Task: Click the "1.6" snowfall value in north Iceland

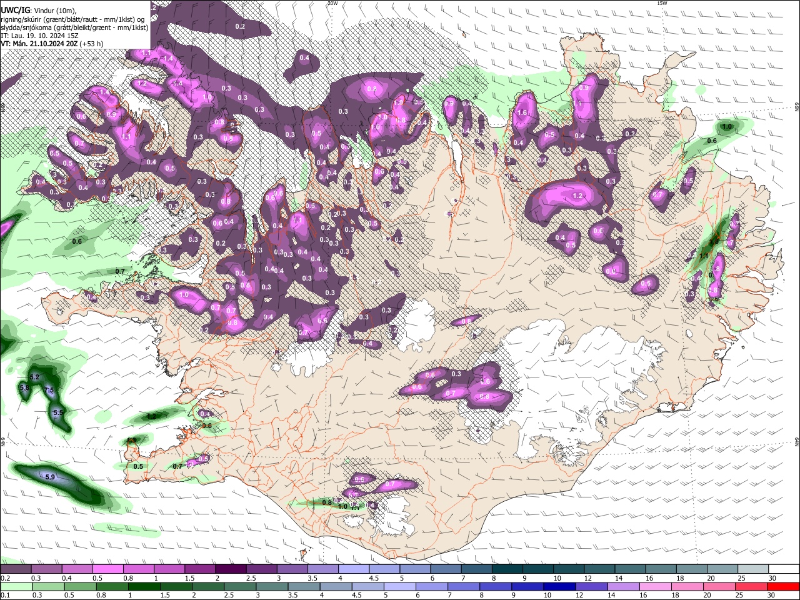Action: [522, 113]
